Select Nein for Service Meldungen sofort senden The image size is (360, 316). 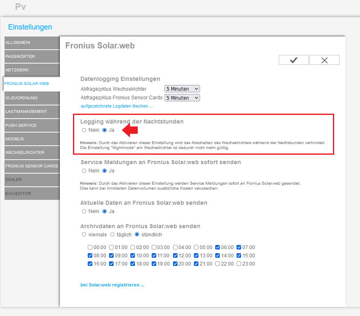coord(84,171)
